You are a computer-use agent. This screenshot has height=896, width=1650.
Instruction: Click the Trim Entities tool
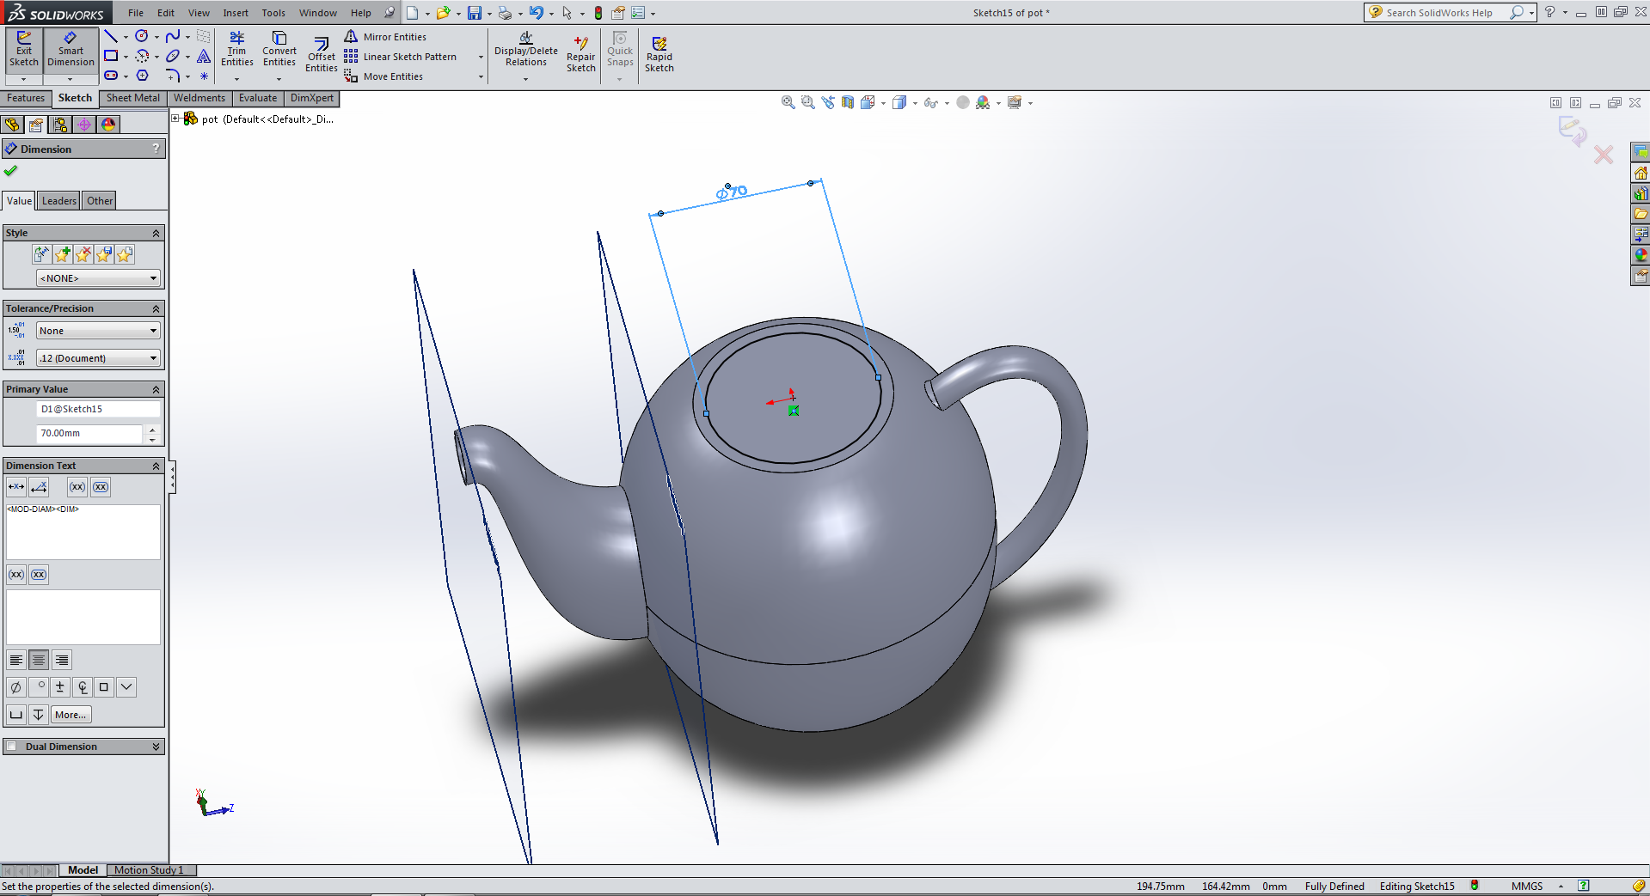click(236, 49)
